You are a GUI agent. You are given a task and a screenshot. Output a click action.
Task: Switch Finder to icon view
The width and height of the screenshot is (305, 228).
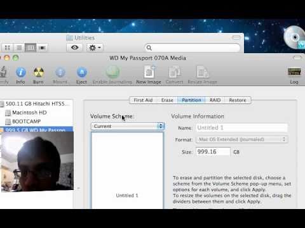pos(8,47)
